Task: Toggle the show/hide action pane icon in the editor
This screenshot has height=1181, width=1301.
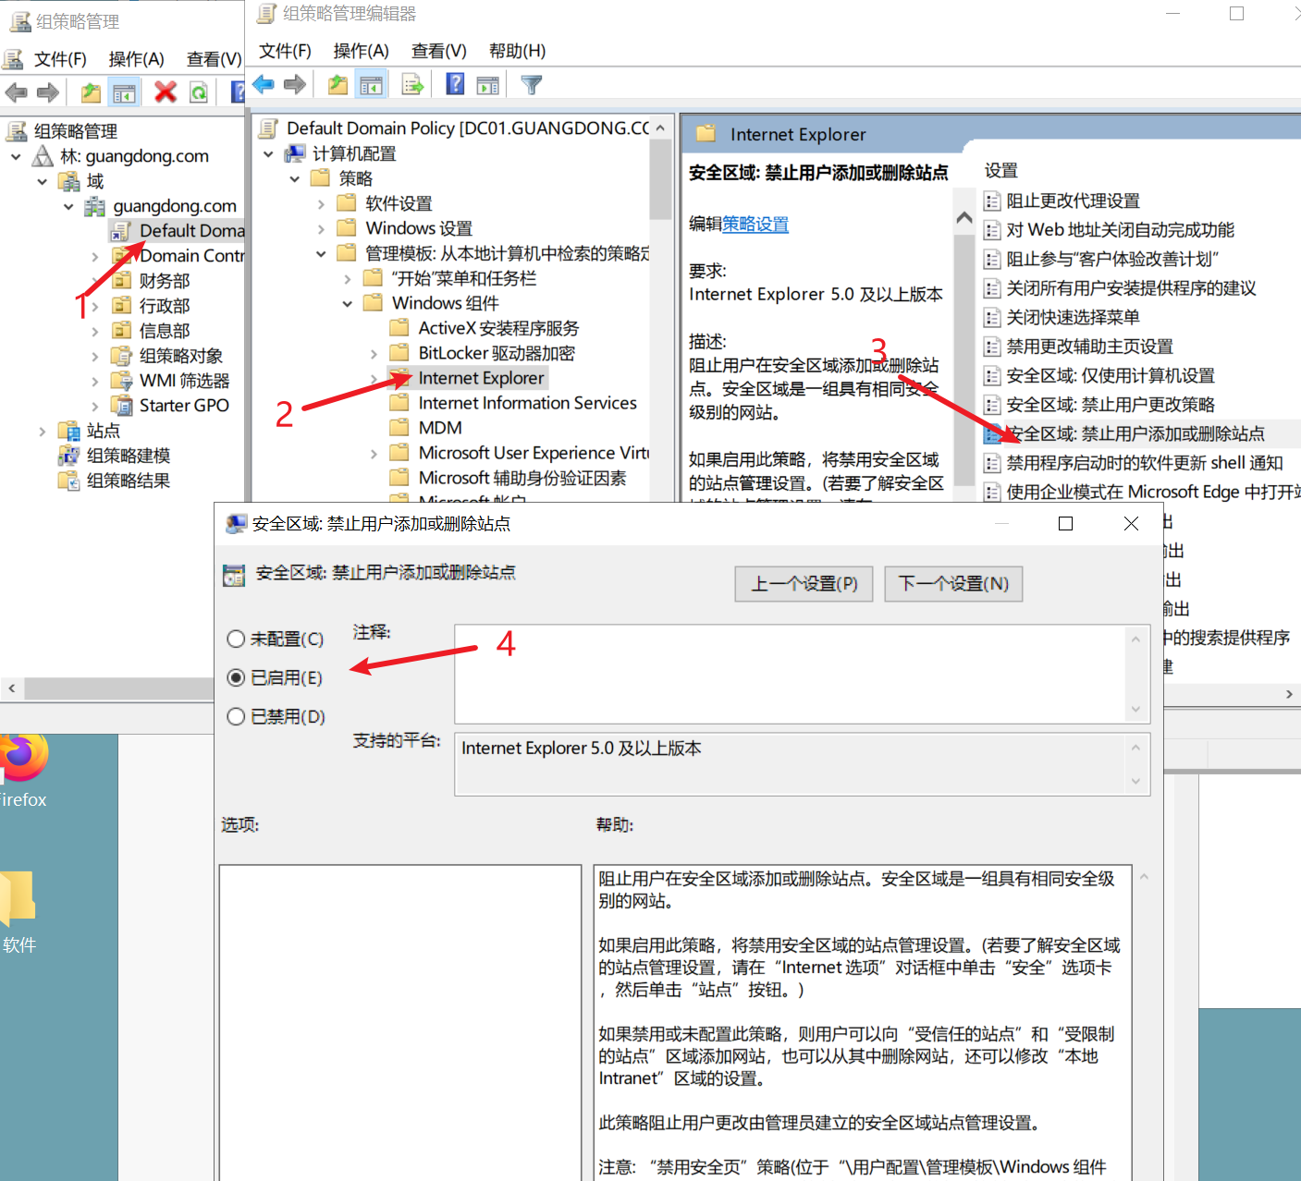Action: point(488,86)
